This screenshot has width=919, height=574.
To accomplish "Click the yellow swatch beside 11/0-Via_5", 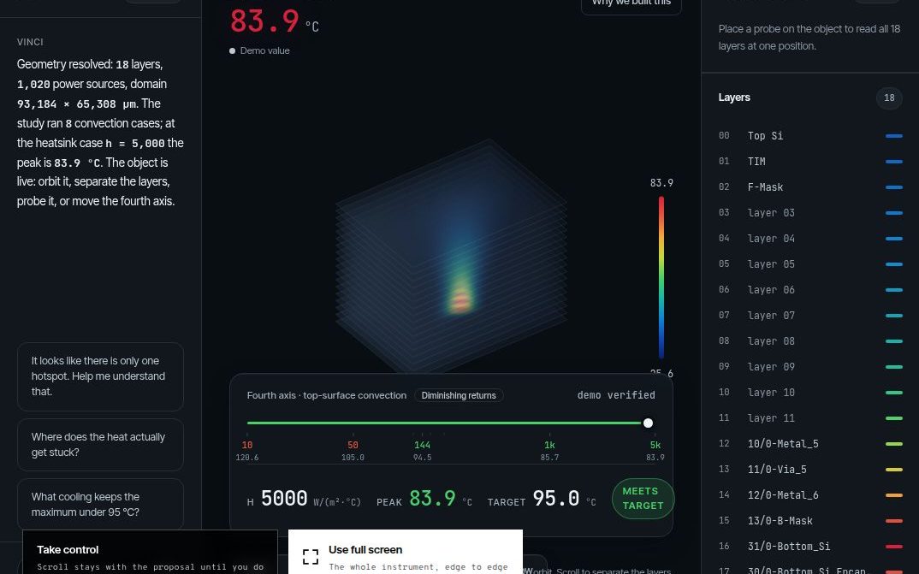I will click(894, 470).
